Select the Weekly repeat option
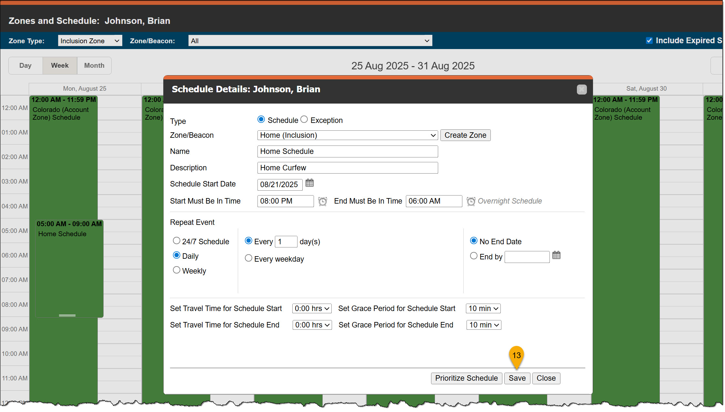 (x=176, y=270)
